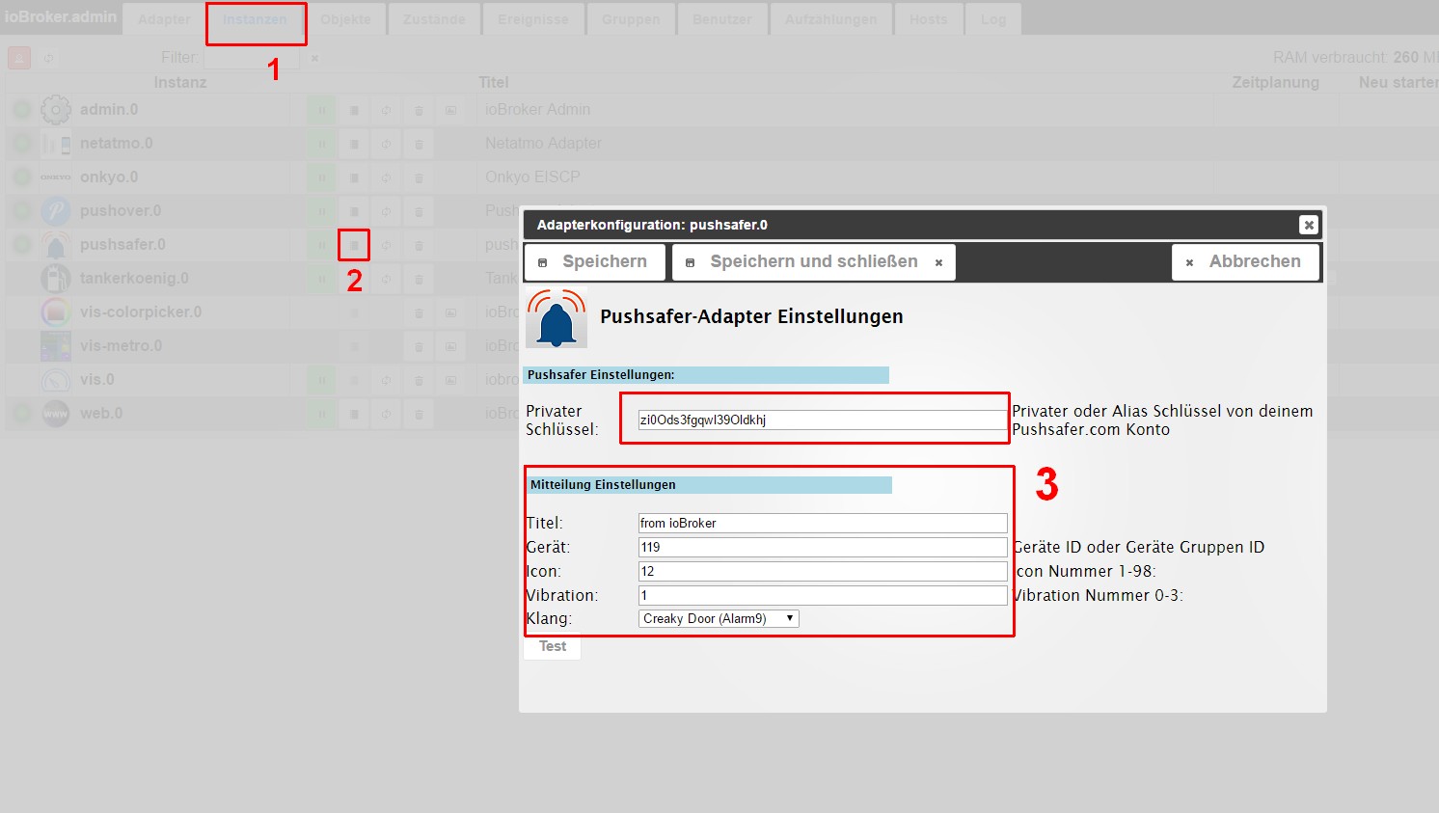The height and width of the screenshot is (813, 1439).
Task: Pause the tankerkoenig.0 instance
Action: pyautogui.click(x=322, y=279)
